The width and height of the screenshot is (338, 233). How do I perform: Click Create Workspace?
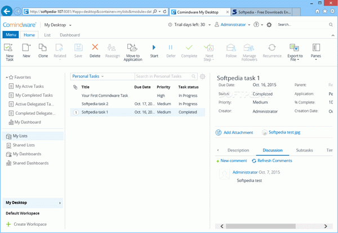[26, 224]
